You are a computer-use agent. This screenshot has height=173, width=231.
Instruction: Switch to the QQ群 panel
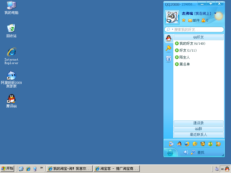[x=199, y=129]
